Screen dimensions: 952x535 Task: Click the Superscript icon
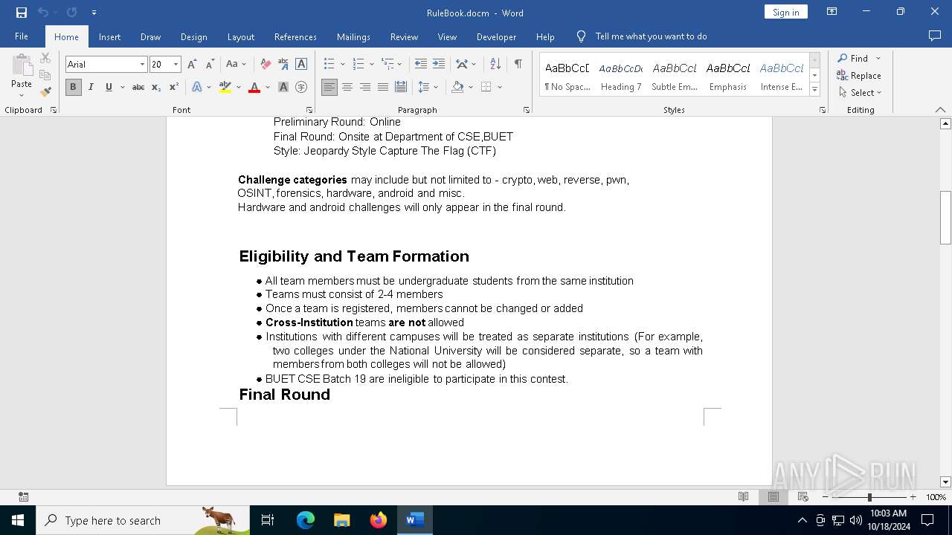(174, 87)
